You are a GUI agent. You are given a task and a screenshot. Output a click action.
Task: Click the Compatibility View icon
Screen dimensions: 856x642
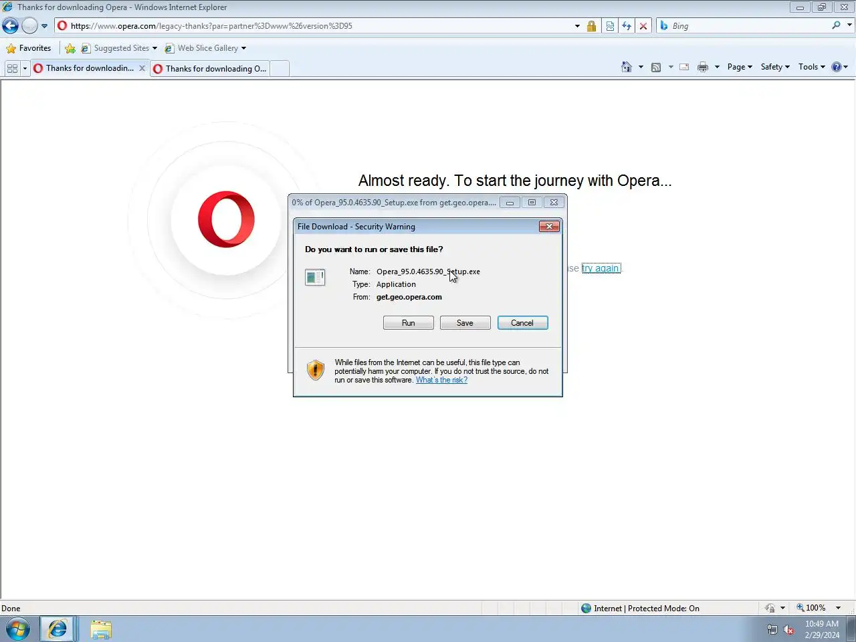coord(610,26)
